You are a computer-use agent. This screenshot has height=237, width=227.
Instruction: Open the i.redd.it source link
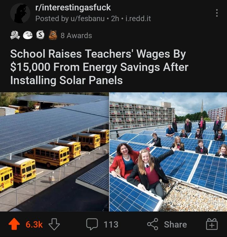[x=138, y=19]
